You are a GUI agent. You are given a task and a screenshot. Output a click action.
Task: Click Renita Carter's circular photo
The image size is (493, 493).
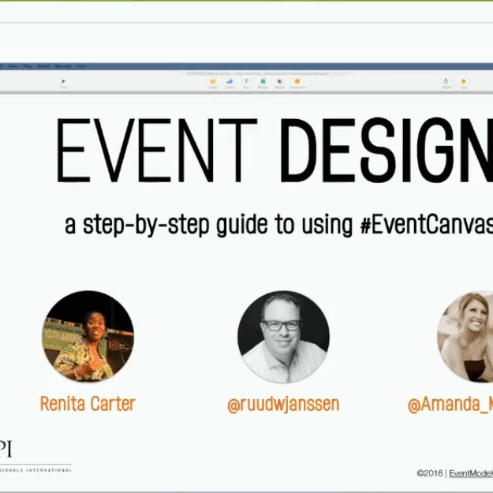[x=88, y=336]
